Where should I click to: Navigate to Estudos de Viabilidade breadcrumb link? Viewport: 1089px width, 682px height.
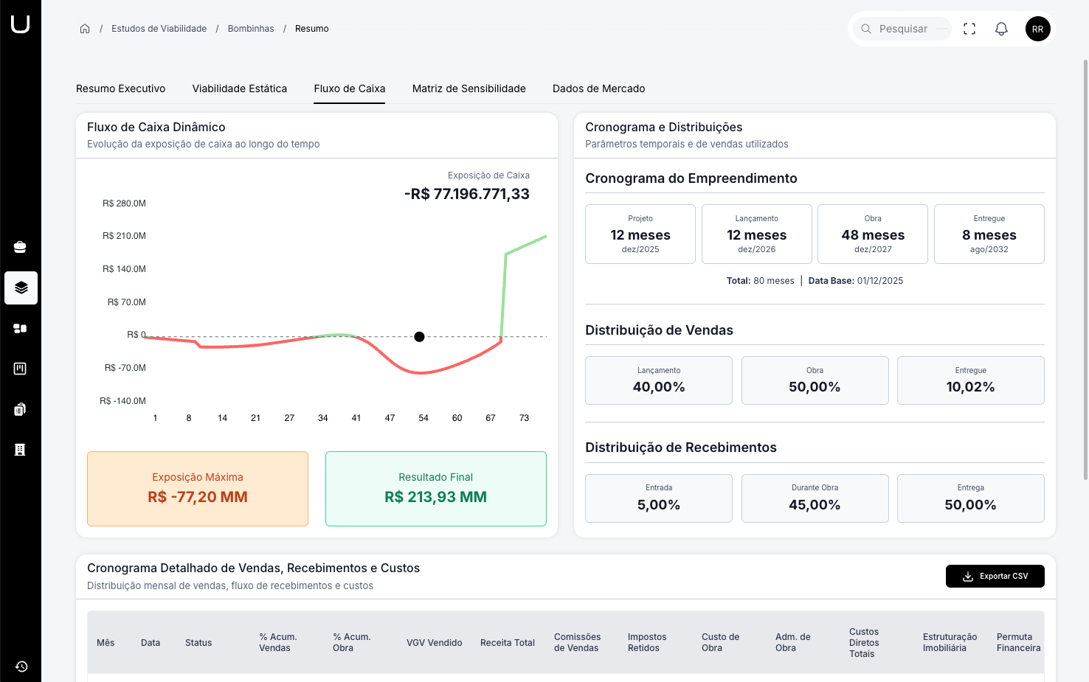click(159, 28)
